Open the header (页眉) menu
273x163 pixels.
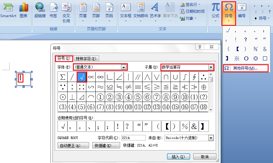tap(83, 12)
